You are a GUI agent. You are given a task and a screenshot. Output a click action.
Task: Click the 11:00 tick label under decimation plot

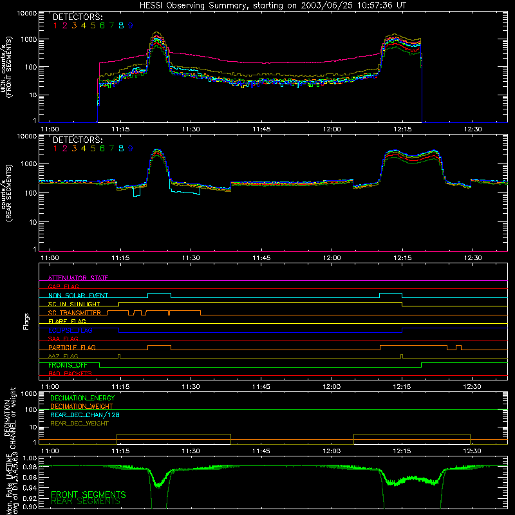50,451
